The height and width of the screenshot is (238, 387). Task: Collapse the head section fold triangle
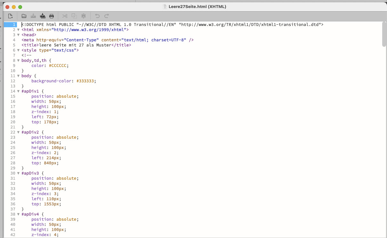pyautogui.click(x=18, y=35)
